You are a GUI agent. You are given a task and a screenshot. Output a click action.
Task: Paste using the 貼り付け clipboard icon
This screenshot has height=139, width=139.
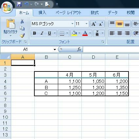tap(10, 23)
